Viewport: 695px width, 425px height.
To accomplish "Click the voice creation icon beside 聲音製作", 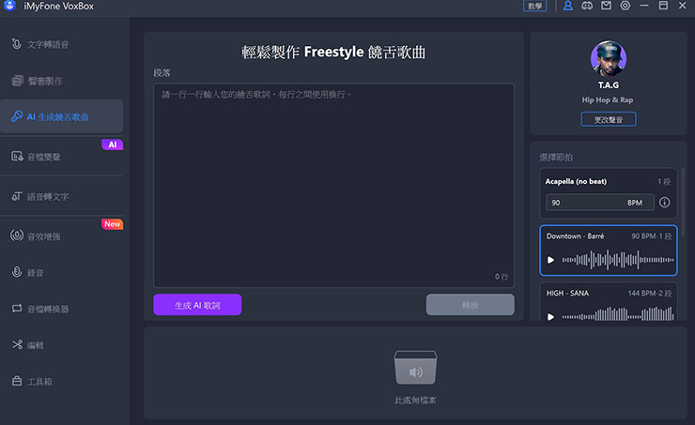I will (17, 81).
